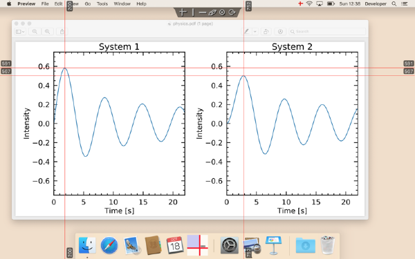
Task: Toggle the highlight pen tool
Action: coord(246,32)
